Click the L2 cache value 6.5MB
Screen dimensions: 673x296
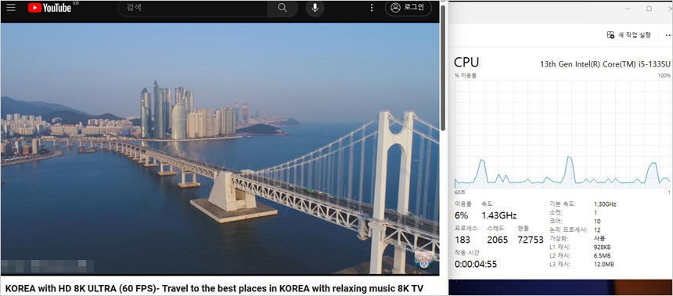click(603, 255)
